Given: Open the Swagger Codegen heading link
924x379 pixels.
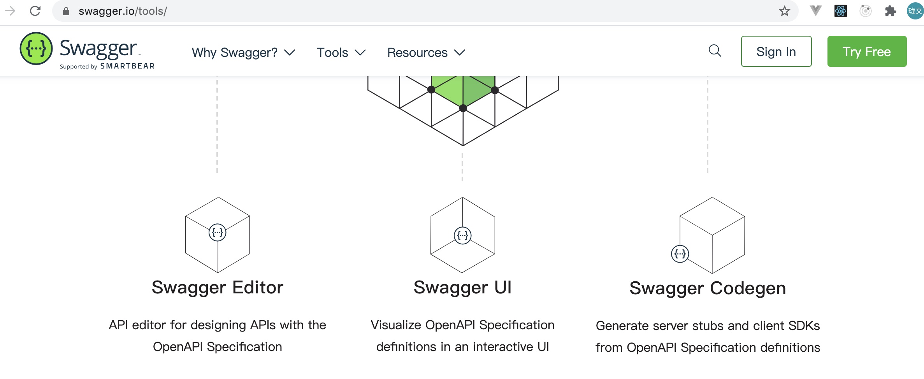Looking at the screenshot, I should [x=708, y=288].
